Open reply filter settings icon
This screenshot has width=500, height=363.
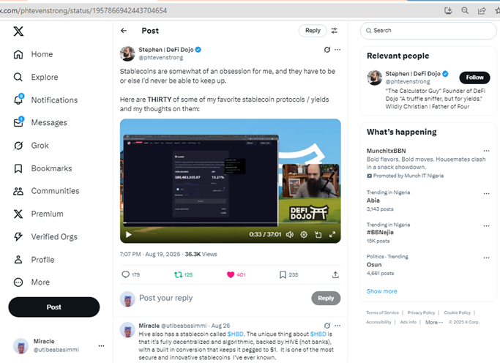[x=334, y=31]
